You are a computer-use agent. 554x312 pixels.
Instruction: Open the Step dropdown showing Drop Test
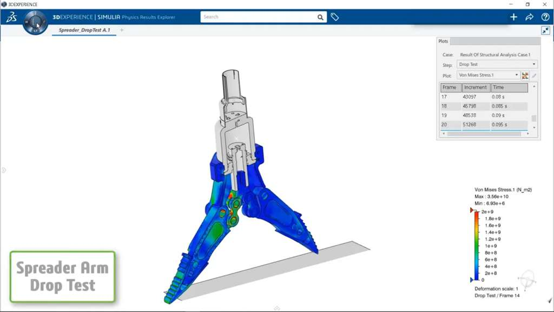click(x=497, y=64)
